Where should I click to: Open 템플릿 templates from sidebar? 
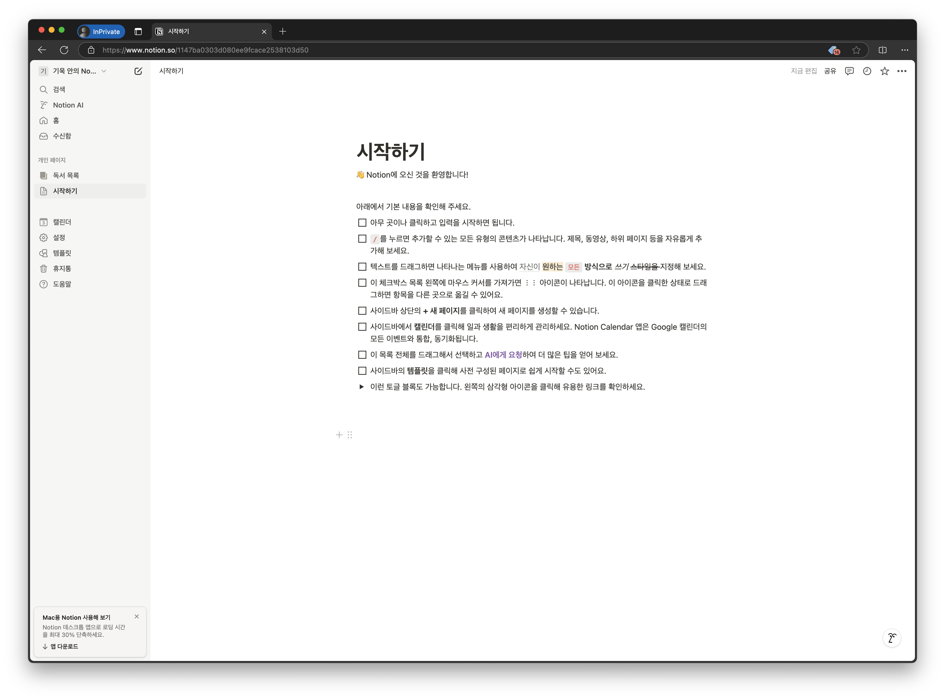coord(90,253)
